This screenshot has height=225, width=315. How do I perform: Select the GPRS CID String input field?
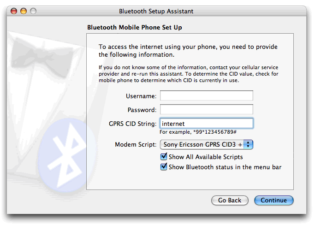point(206,124)
